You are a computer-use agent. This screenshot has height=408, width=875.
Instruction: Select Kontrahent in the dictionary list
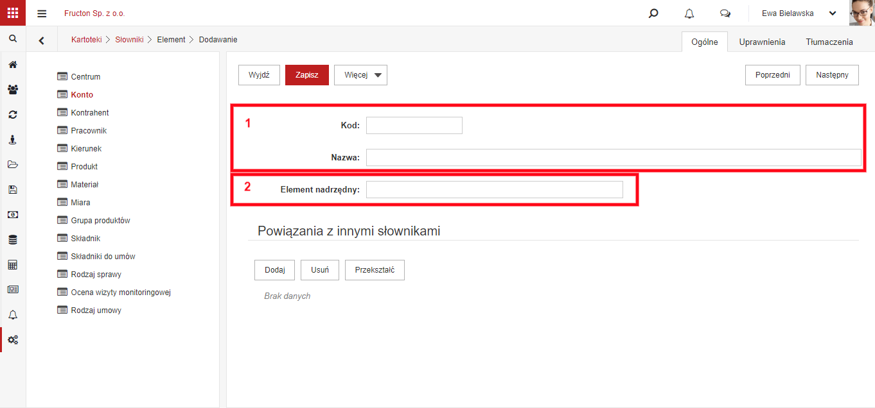coord(90,113)
